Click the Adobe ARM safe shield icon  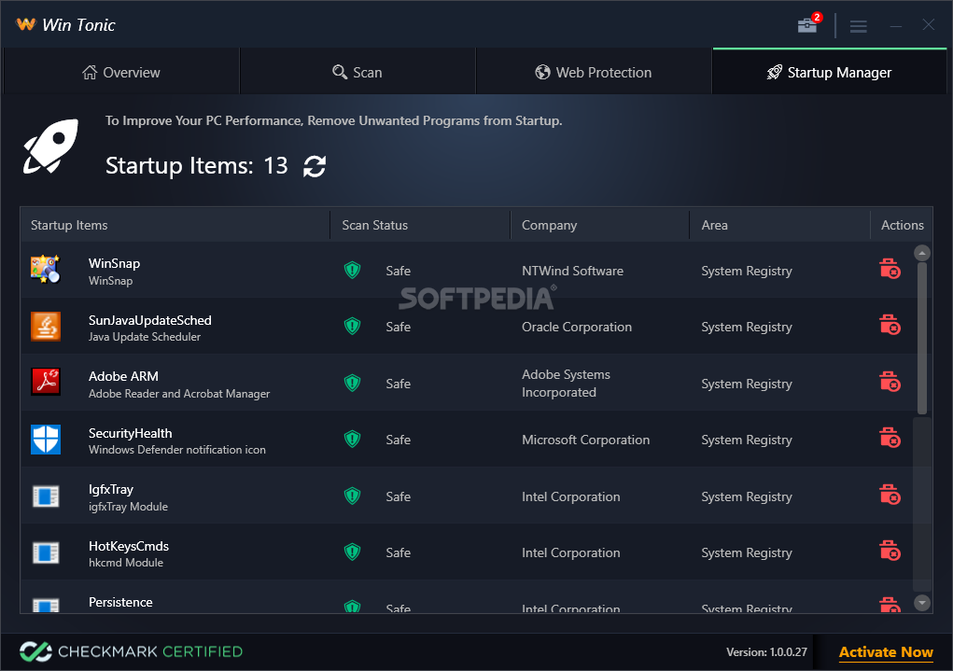[352, 383]
